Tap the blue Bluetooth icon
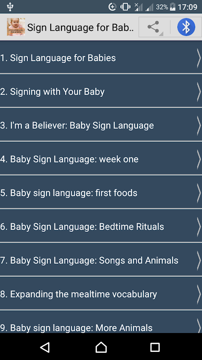The width and height of the screenshot is (202, 360). 186,27
